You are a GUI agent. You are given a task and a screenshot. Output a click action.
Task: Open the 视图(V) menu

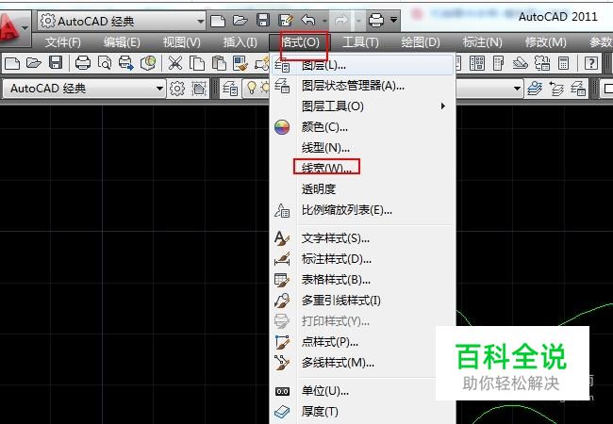[181, 42]
